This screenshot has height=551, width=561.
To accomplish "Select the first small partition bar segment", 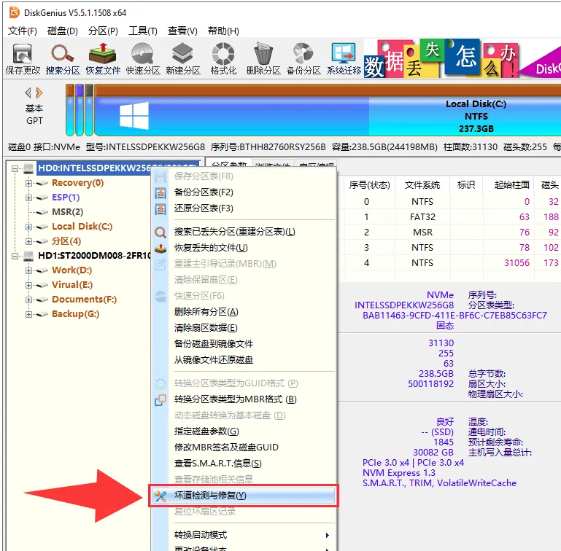I will (x=70, y=110).
